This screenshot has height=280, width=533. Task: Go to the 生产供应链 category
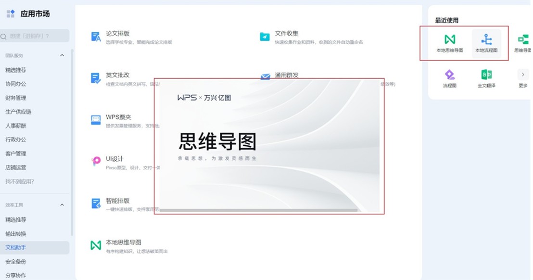click(18, 112)
